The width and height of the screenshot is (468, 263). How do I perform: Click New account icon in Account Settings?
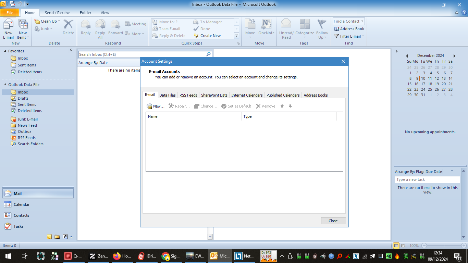coord(156,106)
